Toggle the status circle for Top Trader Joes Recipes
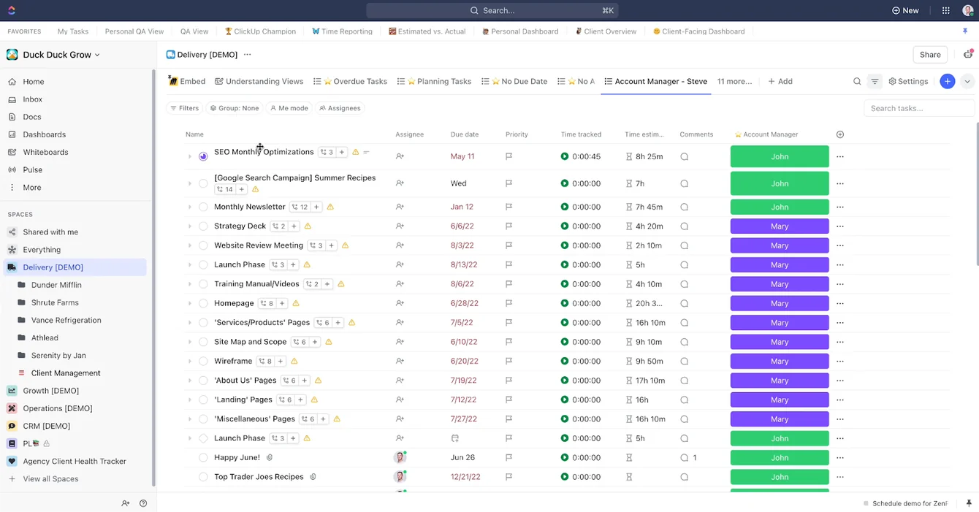 click(203, 477)
